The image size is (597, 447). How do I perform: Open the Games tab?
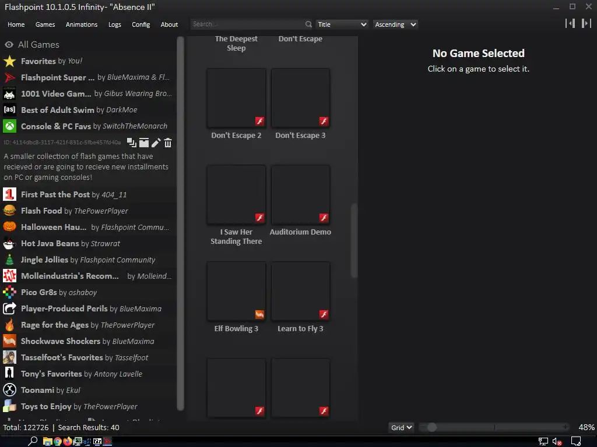click(45, 24)
